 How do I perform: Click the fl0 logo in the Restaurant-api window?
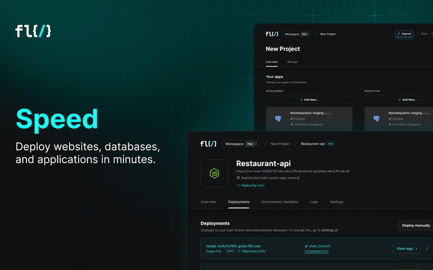point(208,144)
